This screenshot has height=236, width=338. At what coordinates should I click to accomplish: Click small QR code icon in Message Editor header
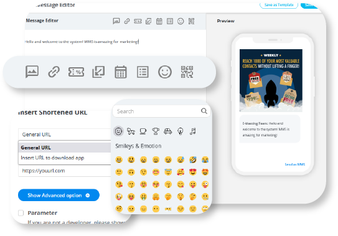(x=191, y=21)
